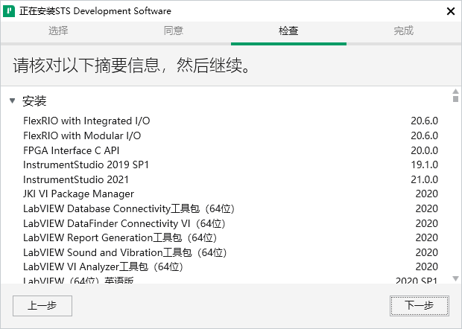
Task: Click the 下一步 next button
Action: (420, 306)
